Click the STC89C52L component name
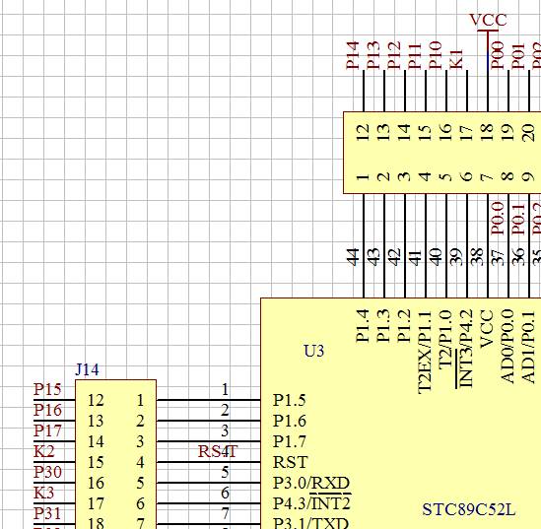The image size is (541, 529). pyautogui.click(x=469, y=509)
